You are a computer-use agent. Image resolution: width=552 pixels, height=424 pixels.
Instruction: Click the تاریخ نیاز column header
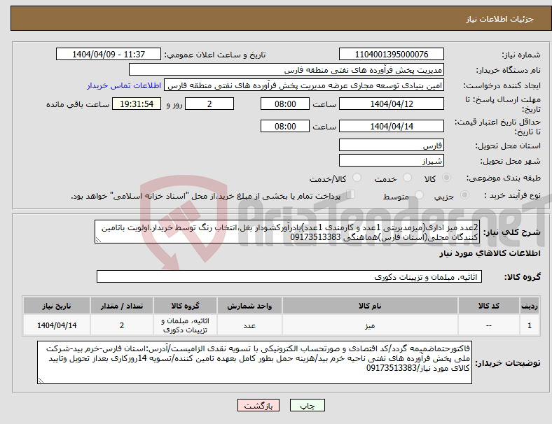click(57, 306)
